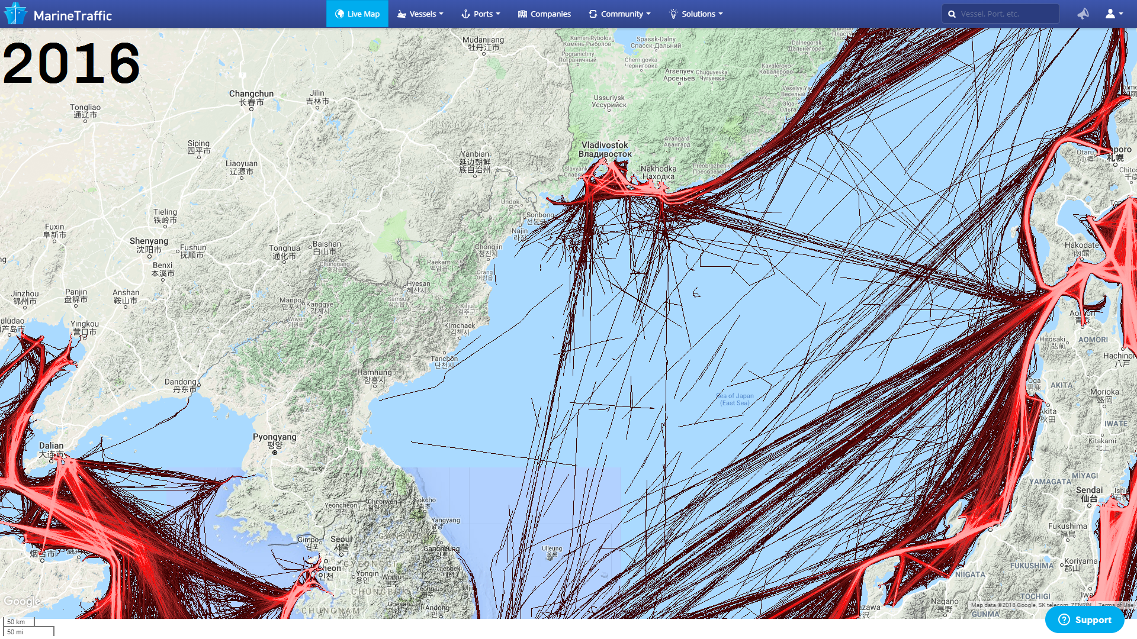Select the Live Map tab

pos(357,14)
